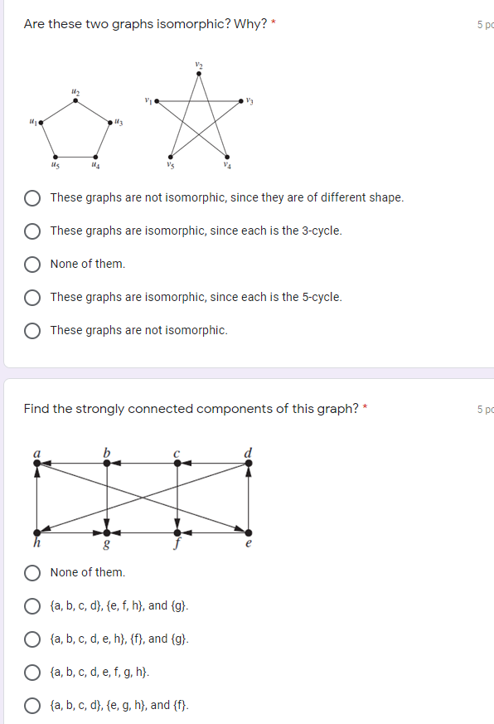Select "{a, b, c, d}, {e, f, h}, and {g}."
494x724 pixels.
click(x=32, y=605)
